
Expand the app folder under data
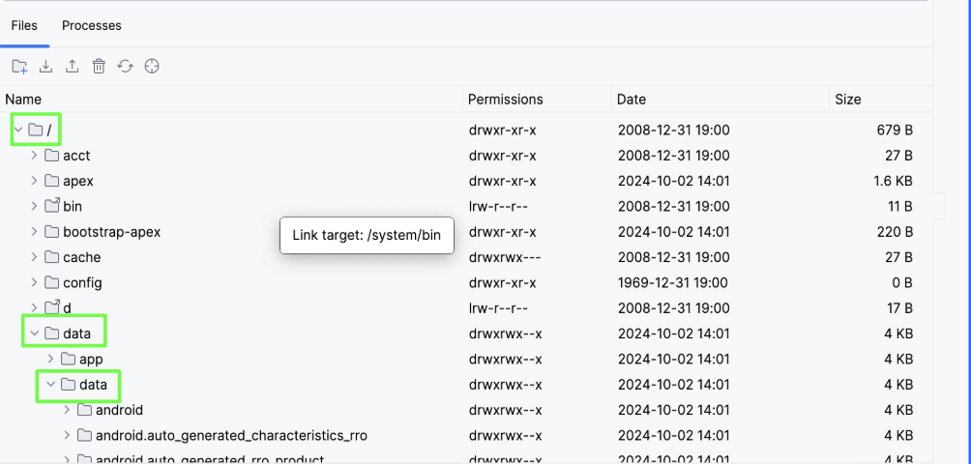click(x=51, y=359)
